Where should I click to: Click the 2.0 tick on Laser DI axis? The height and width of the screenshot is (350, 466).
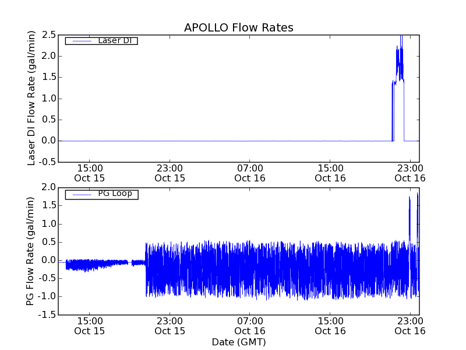tap(49, 56)
